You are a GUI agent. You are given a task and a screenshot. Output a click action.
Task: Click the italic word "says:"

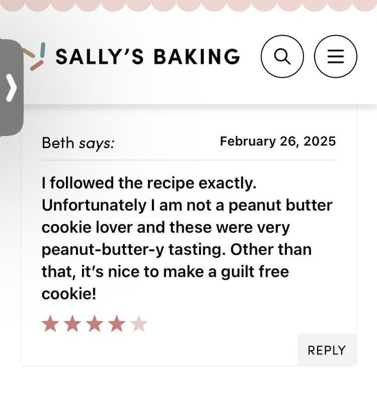(97, 143)
